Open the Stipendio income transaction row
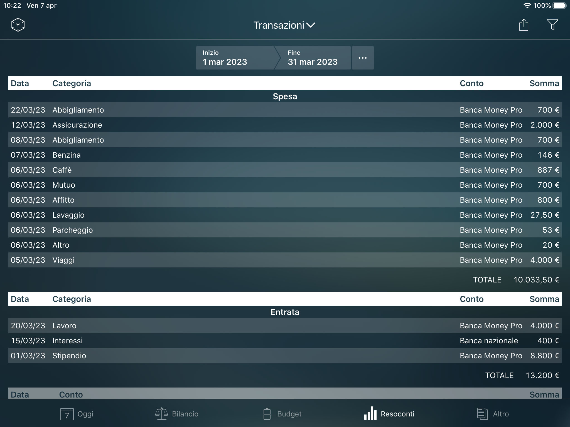The image size is (570, 427). [x=285, y=356]
